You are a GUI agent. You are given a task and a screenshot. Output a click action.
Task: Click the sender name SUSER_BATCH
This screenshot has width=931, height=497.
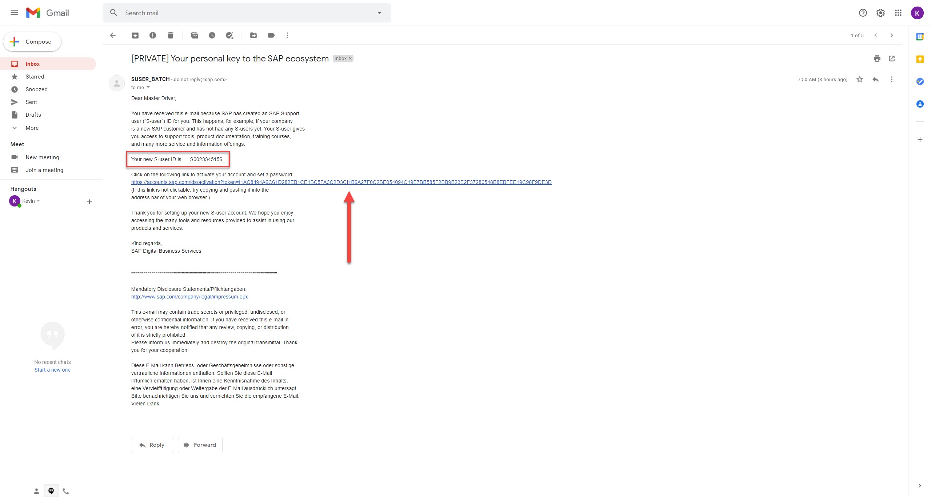pyautogui.click(x=150, y=79)
